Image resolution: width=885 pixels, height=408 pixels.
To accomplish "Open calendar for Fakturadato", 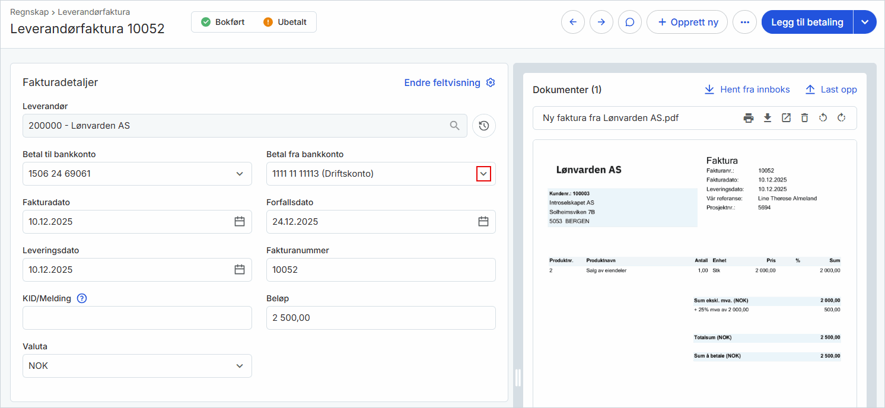I will [x=240, y=222].
